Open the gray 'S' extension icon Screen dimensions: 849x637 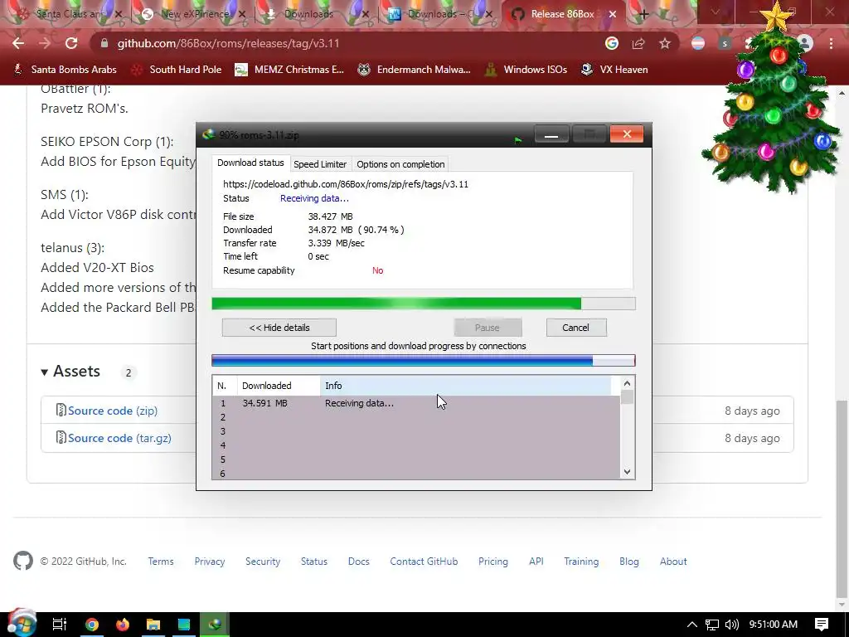[x=725, y=43]
